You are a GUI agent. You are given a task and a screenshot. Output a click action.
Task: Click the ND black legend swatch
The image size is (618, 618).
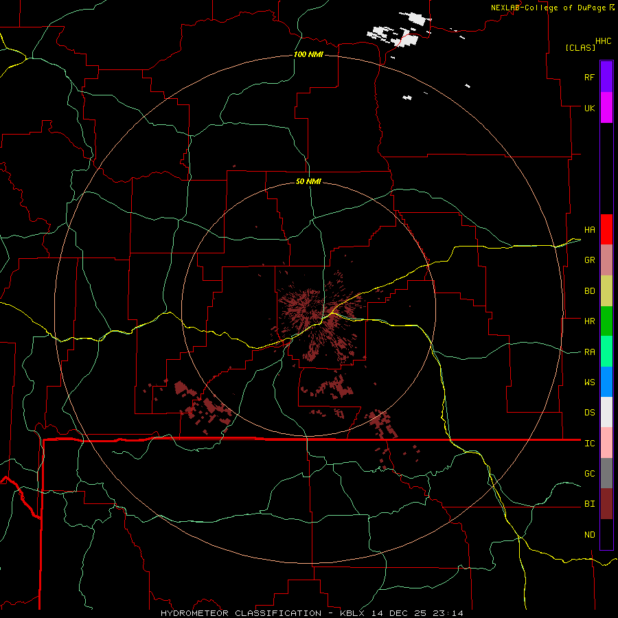coord(606,534)
